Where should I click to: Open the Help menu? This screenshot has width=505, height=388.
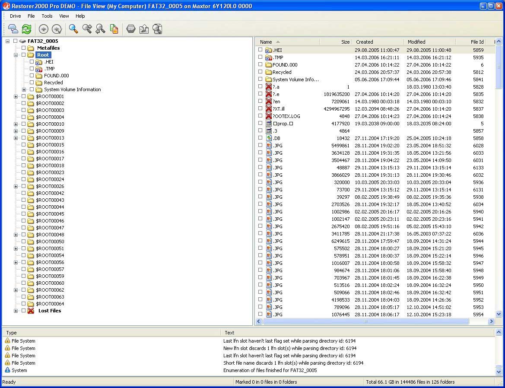coord(80,16)
